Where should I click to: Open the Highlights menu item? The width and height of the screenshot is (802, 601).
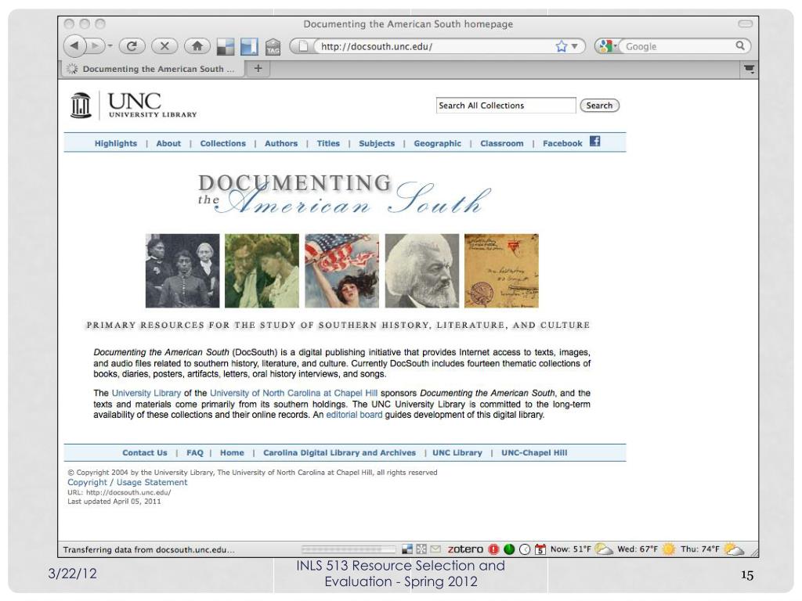pos(116,144)
